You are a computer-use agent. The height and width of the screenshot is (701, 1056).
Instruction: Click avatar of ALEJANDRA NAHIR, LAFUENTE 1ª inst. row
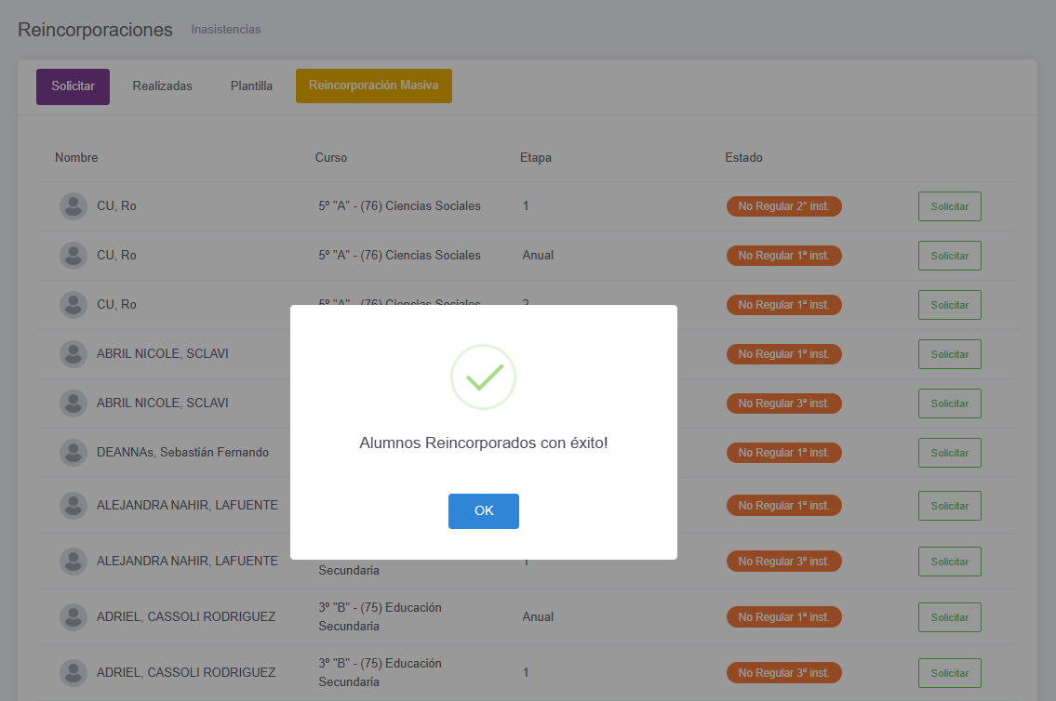click(74, 505)
